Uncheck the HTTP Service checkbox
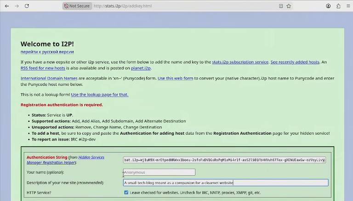 (x=126, y=192)
